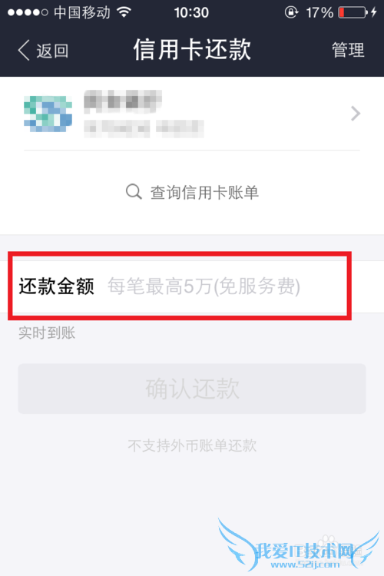Open 查询信用卡账单 link
This screenshot has height=576, width=384.
pyautogui.click(x=204, y=193)
